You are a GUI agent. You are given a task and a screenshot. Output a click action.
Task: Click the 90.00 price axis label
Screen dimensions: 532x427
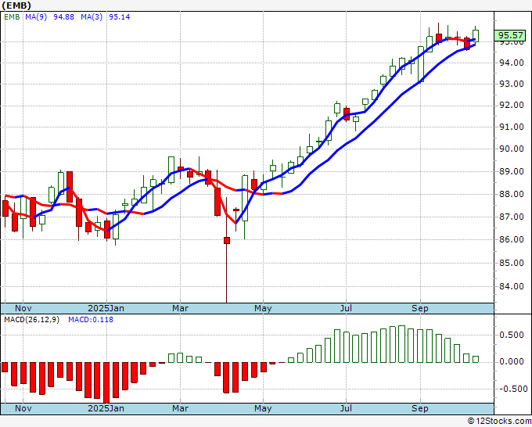pyautogui.click(x=512, y=149)
